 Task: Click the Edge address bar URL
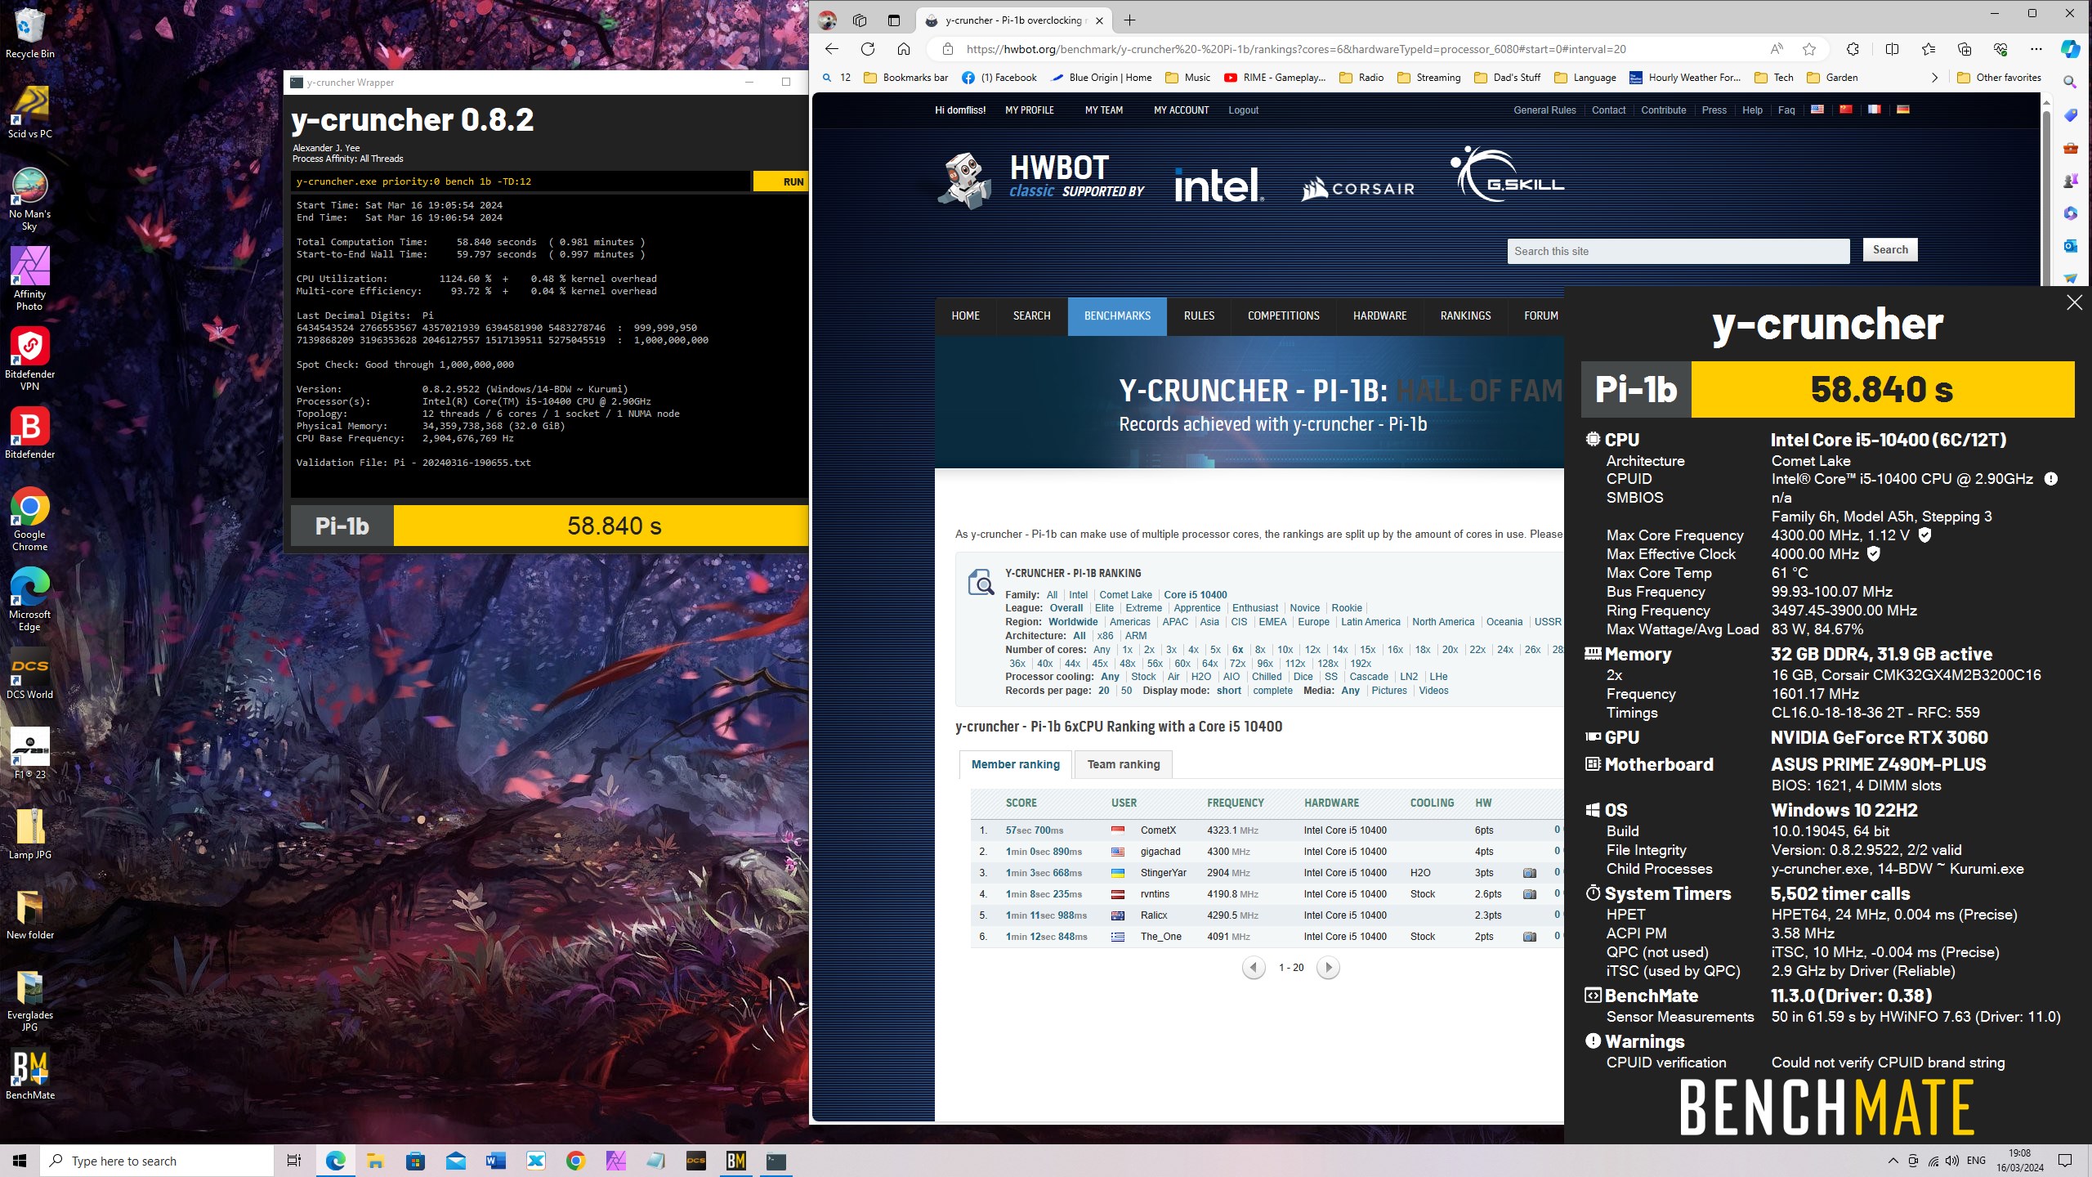(1295, 49)
